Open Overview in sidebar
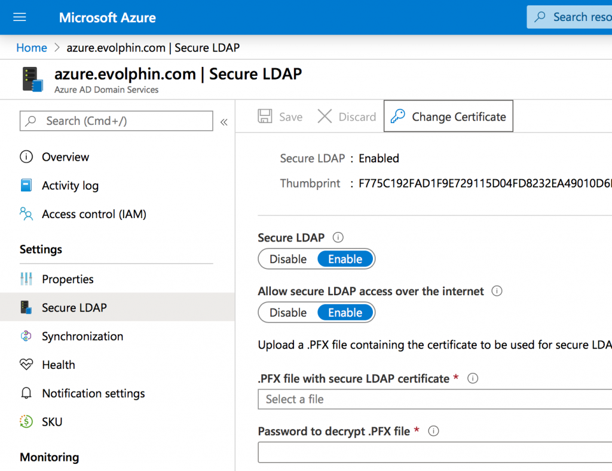Screen dimensions: 612x471 (66, 157)
